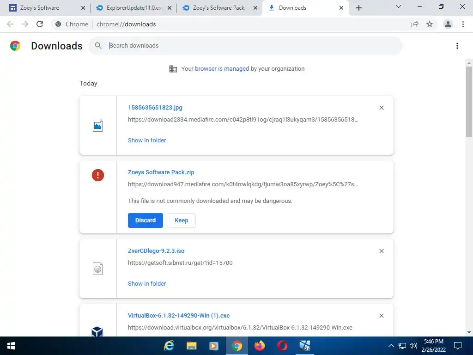
Task: Click the scrollbar down arrow
Action: (469, 332)
